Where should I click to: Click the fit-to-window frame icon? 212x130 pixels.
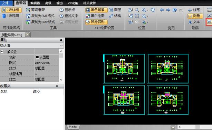click(x=137, y=16)
